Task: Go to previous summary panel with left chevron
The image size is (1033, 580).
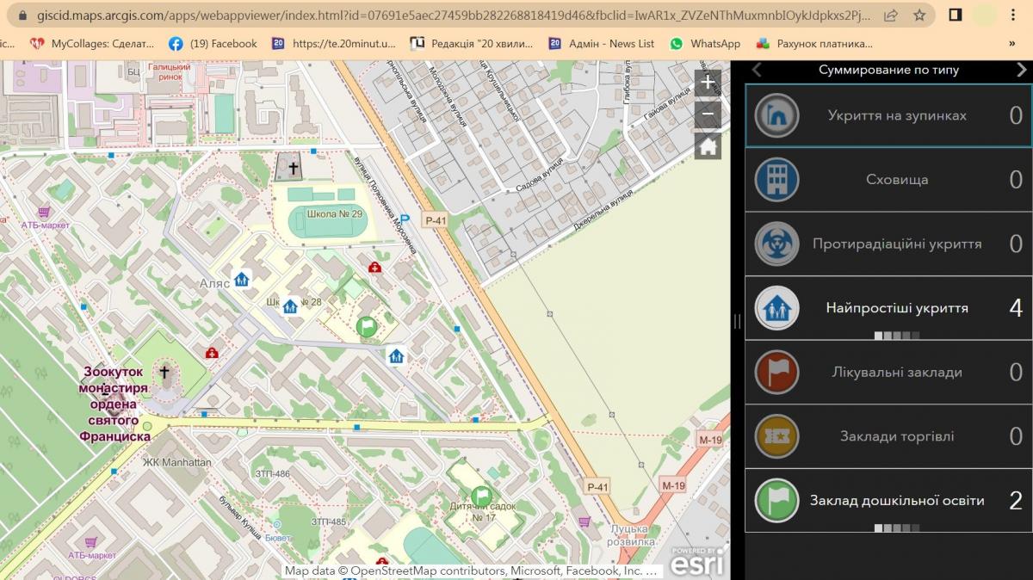Action: pyautogui.click(x=757, y=70)
